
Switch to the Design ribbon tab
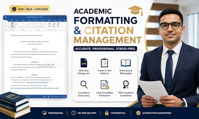click(23, 20)
